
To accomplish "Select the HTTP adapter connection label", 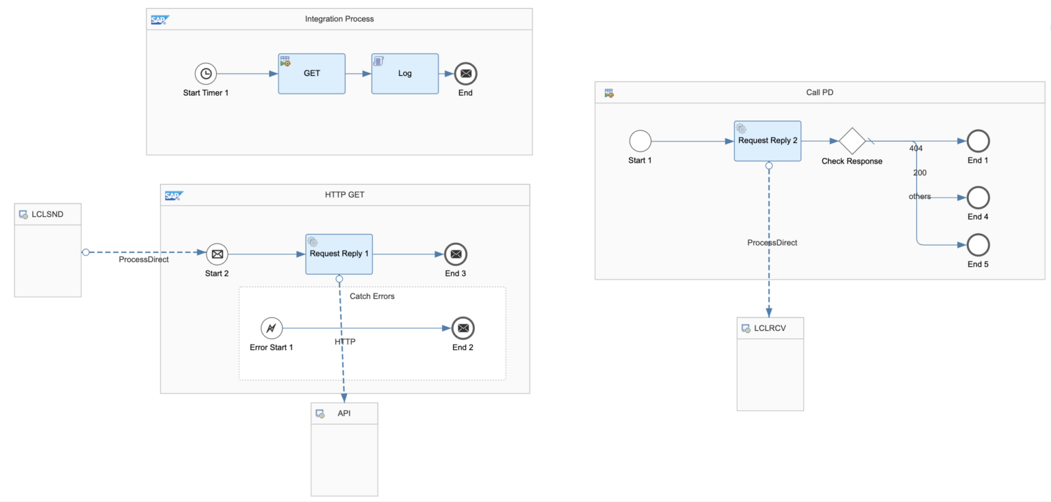I will [x=345, y=341].
